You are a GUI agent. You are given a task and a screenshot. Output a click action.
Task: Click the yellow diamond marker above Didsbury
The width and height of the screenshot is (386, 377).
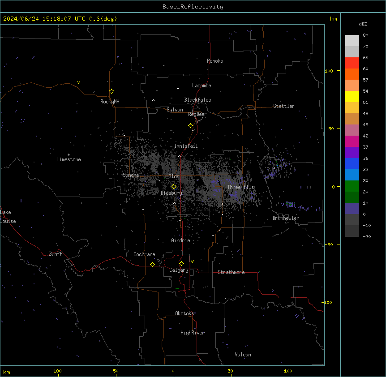click(x=174, y=187)
